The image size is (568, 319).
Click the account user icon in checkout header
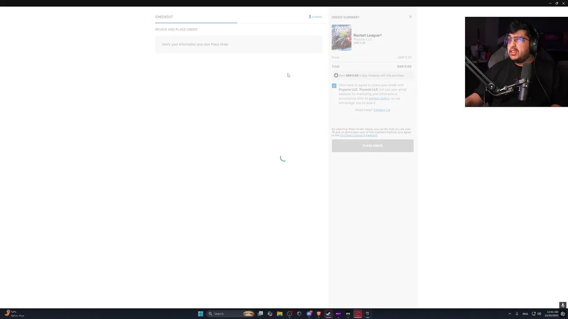click(310, 17)
